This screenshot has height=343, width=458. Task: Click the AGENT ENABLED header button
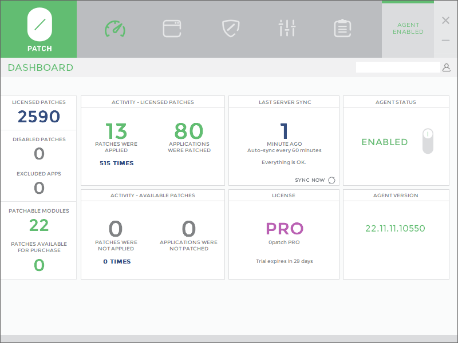408,29
